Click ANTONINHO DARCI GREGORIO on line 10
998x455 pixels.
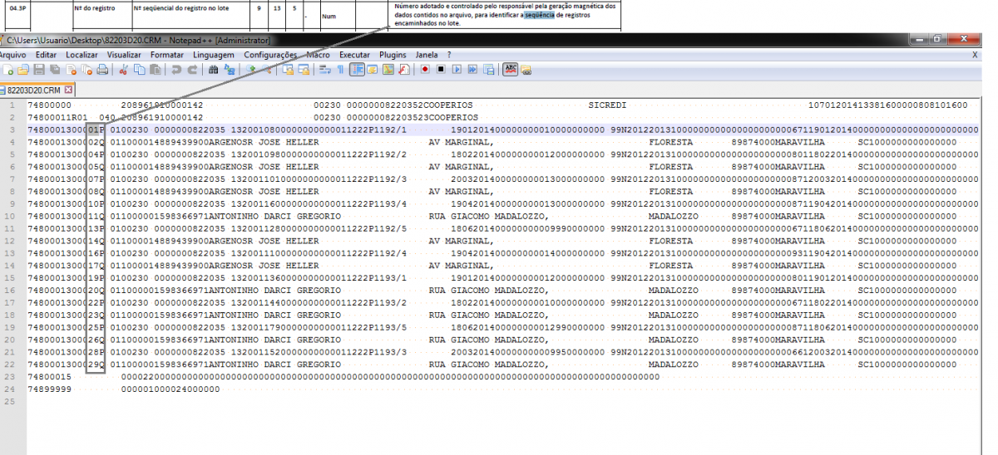[273, 216]
